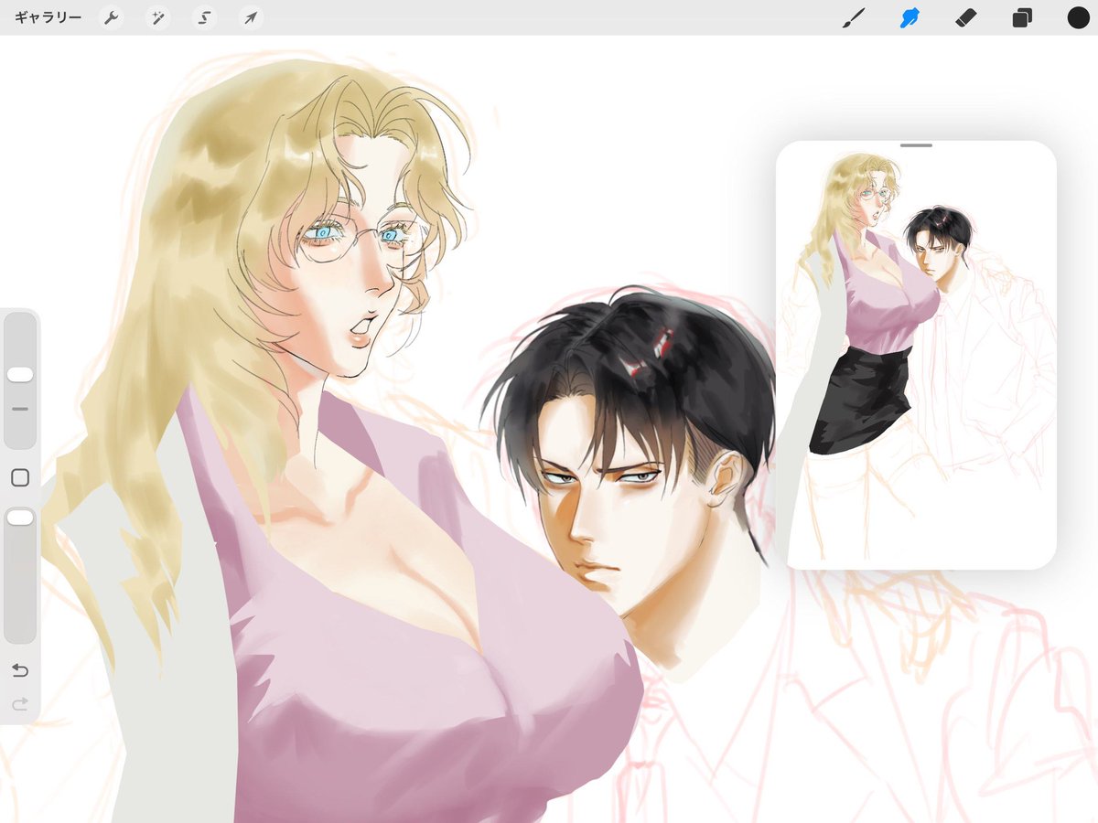Tap the square modifier button in sidebar
Screen dimensions: 1098x823
[x=20, y=477]
